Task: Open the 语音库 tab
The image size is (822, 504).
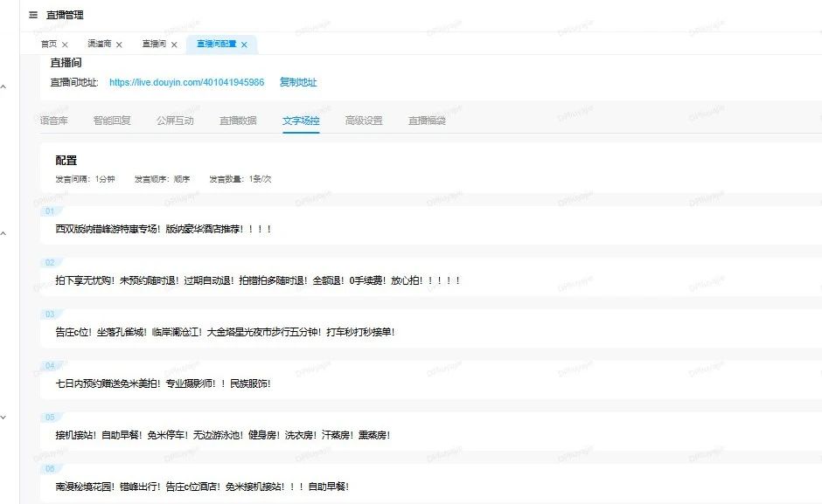Action: [54, 121]
